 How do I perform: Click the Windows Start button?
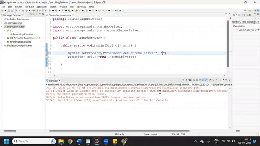click(x=6, y=141)
